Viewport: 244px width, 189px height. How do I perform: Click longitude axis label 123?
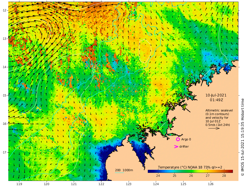[x=129, y=184]
